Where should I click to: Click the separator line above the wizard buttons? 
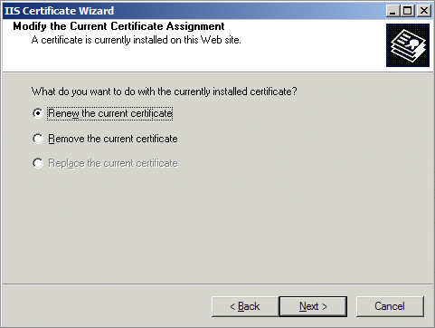coord(218,285)
